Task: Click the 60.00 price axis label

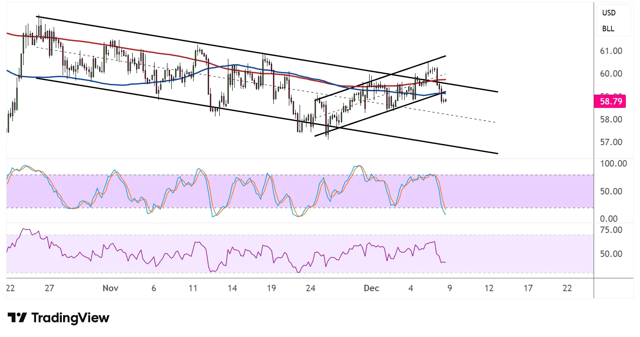Action: coord(611,74)
